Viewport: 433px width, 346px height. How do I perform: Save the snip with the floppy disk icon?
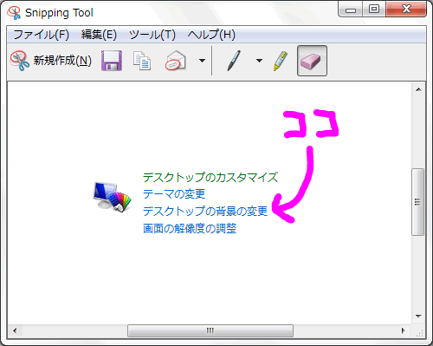[x=112, y=61]
